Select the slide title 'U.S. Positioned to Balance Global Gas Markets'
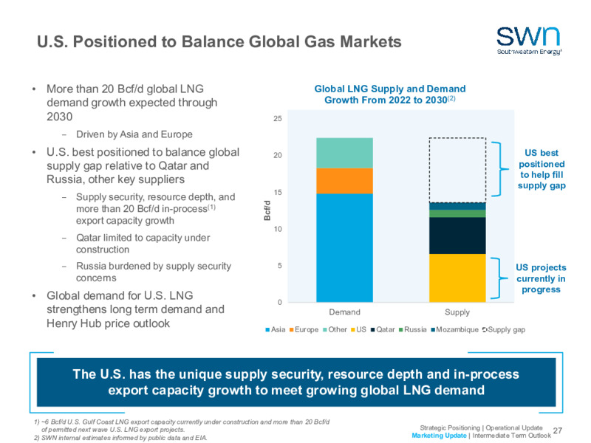The width and height of the screenshot is (591, 443). (x=219, y=42)
